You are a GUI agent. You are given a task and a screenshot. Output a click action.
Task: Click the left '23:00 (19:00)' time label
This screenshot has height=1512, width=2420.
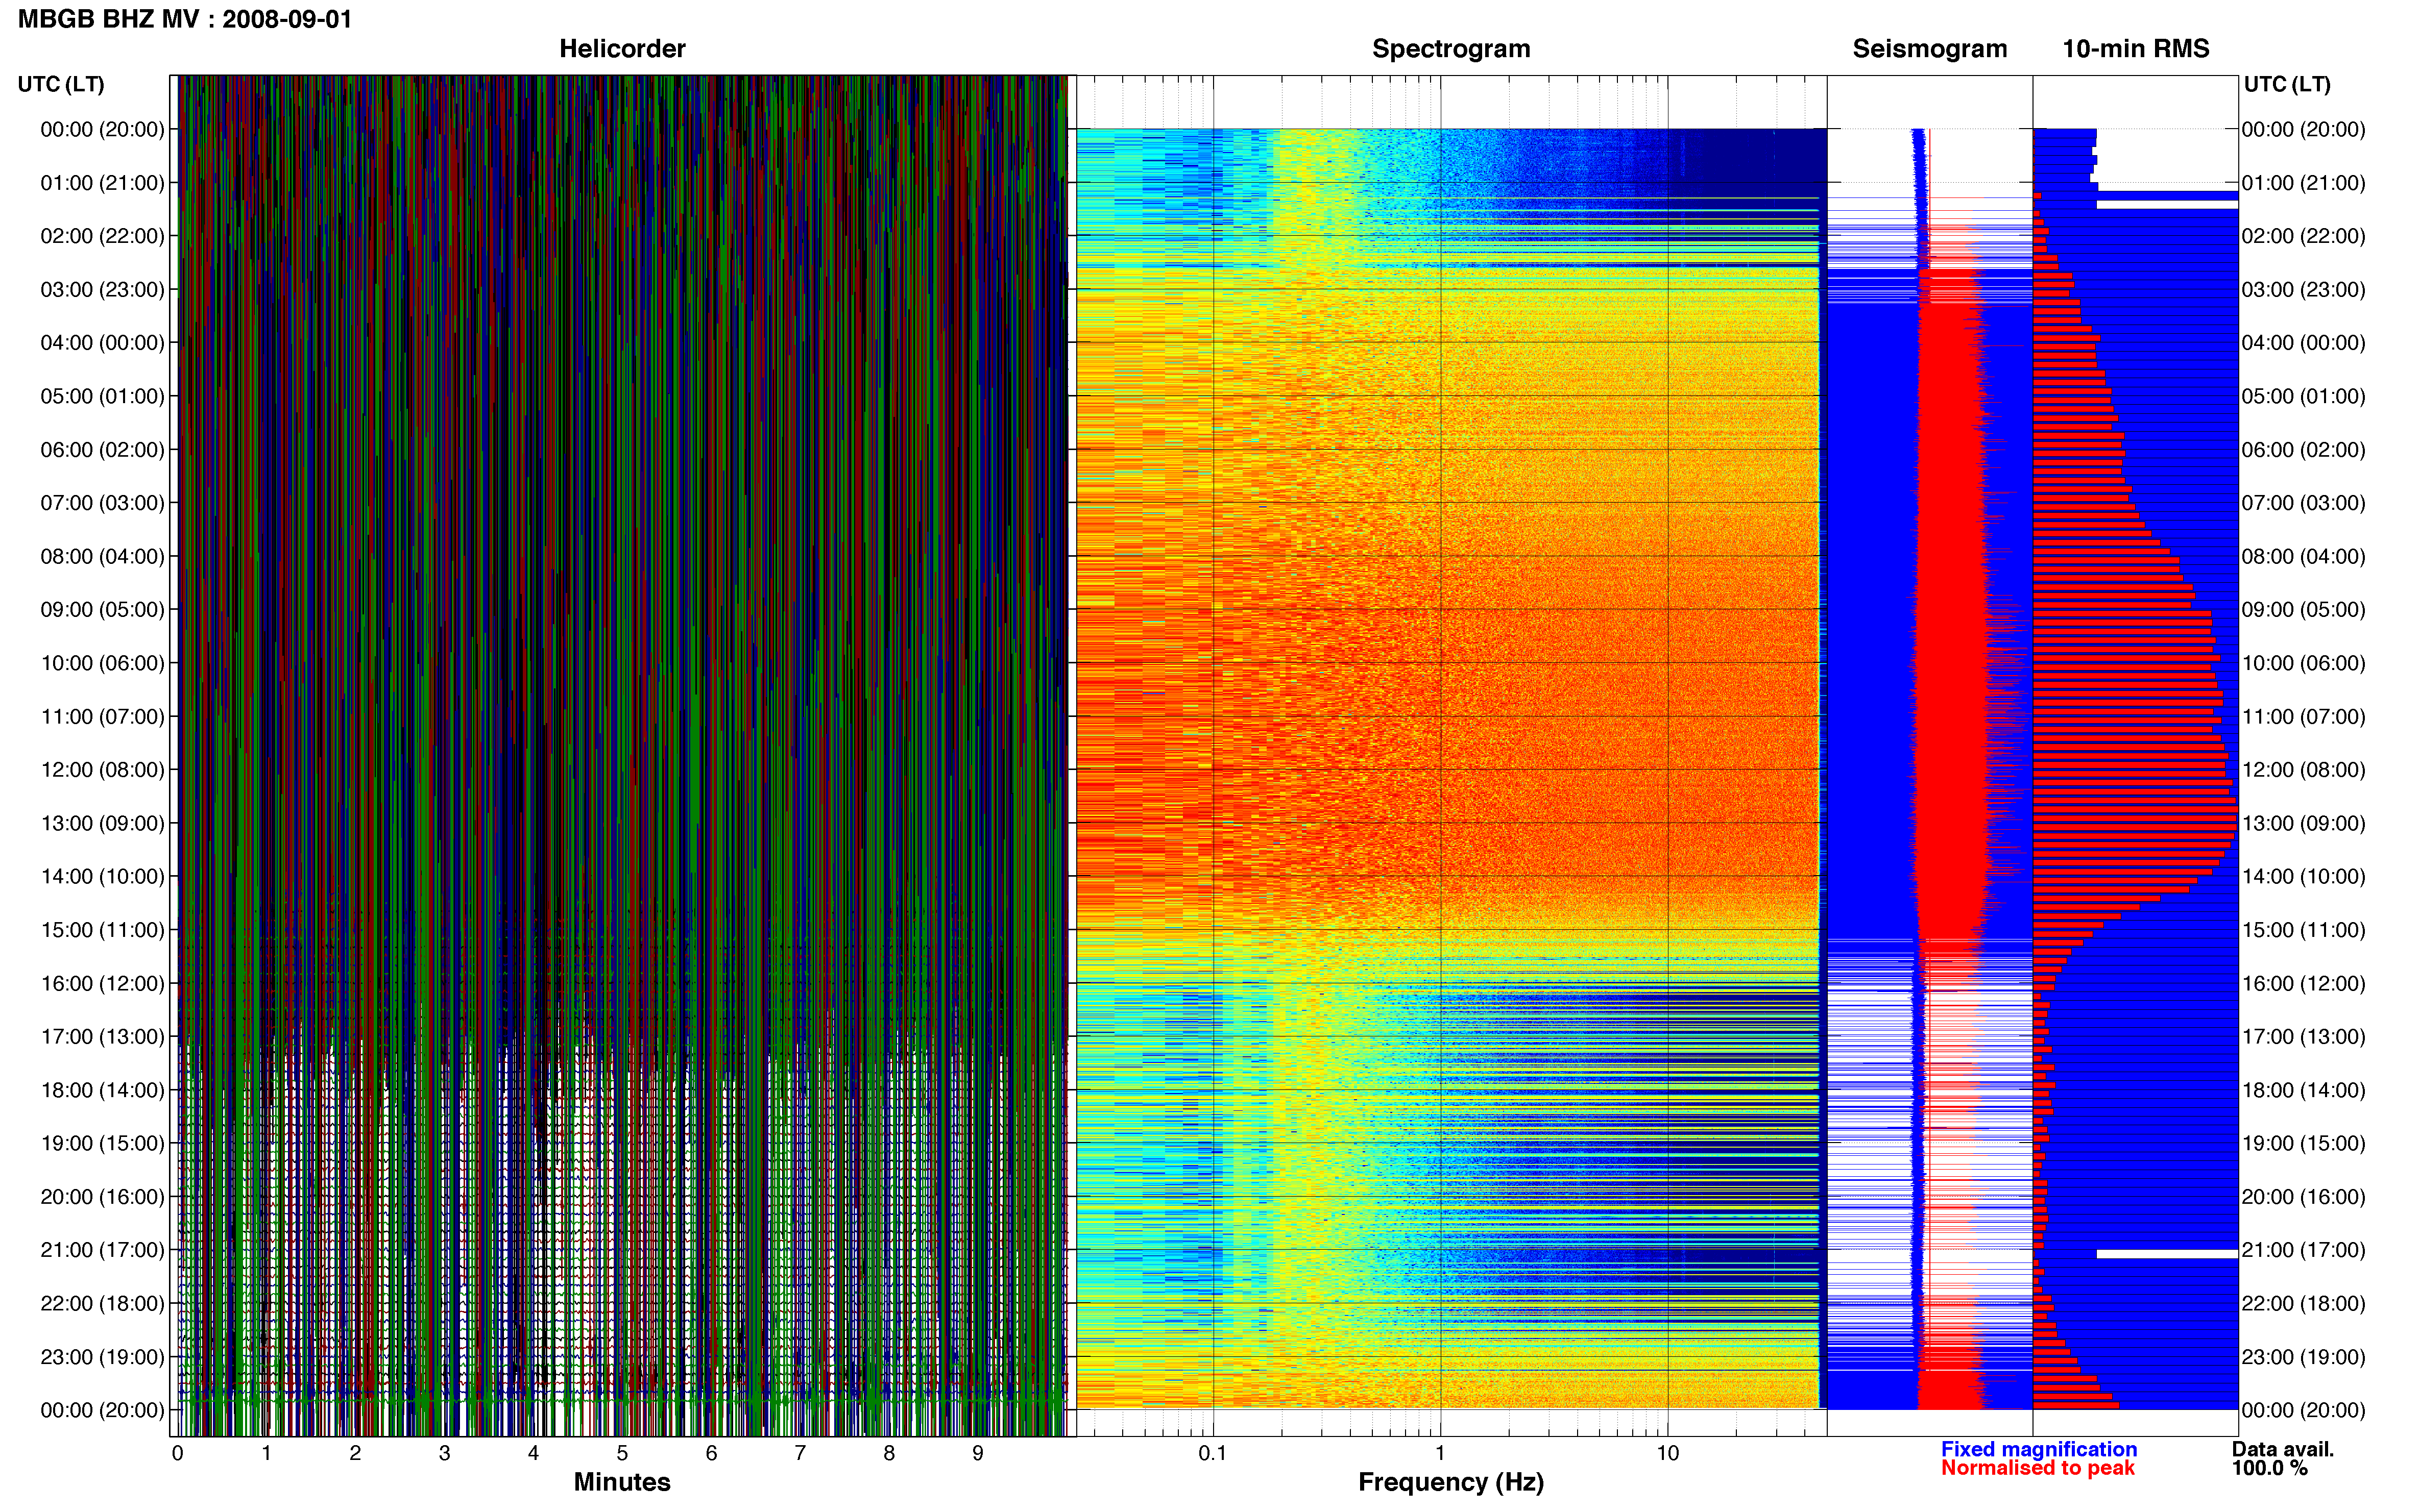[x=102, y=1357]
